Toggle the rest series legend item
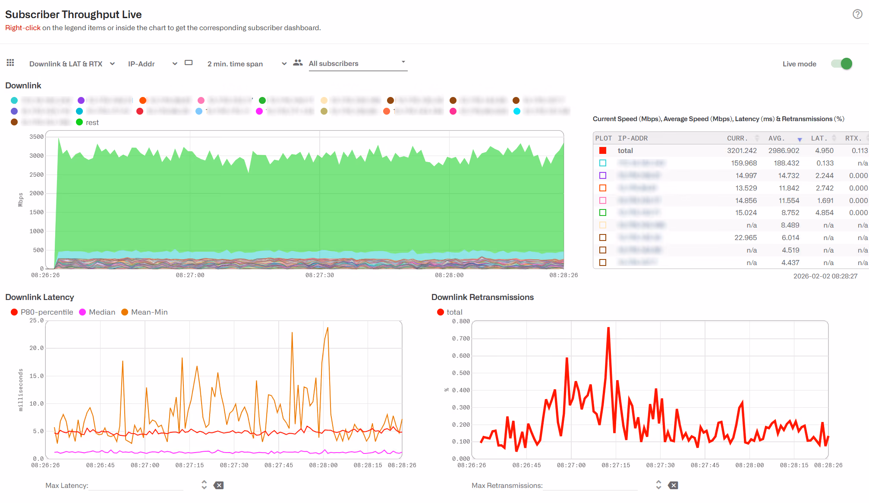This screenshot has height=503, width=869. [x=88, y=122]
